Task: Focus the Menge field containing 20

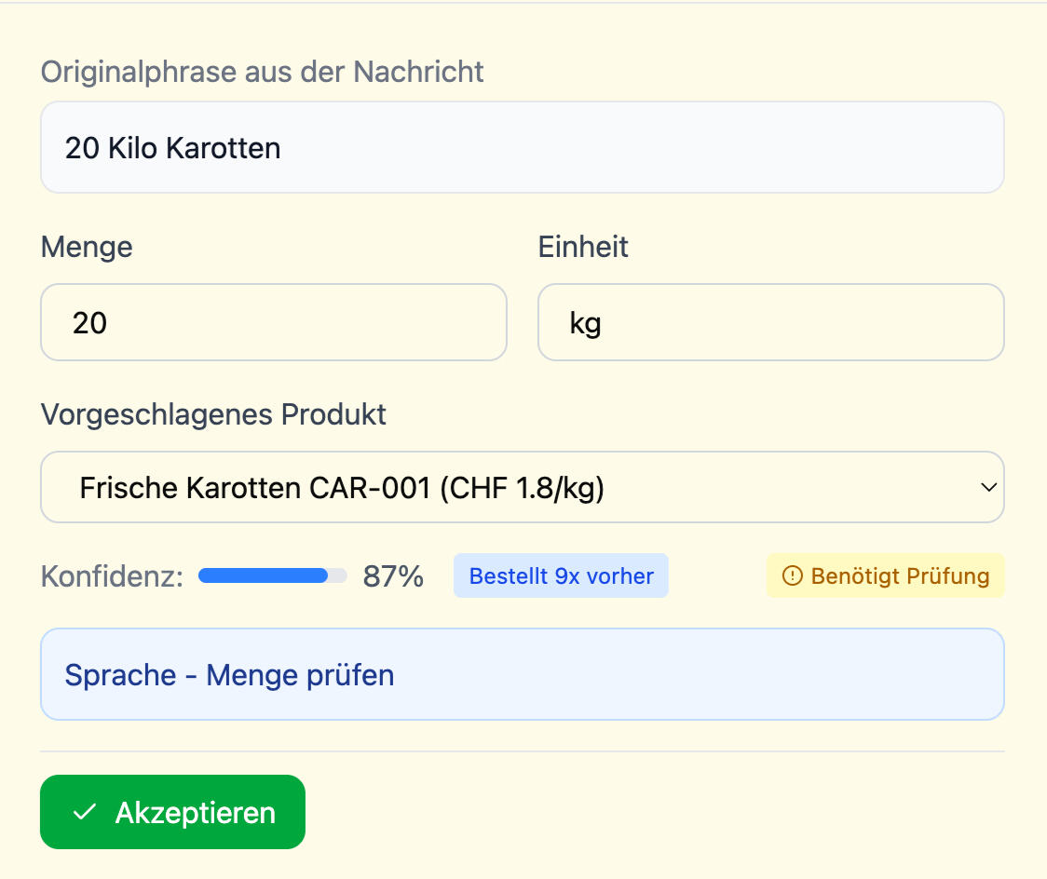Action: (273, 322)
